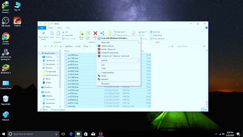Open the File tab
This screenshot has width=243, height=137.
(42, 28)
